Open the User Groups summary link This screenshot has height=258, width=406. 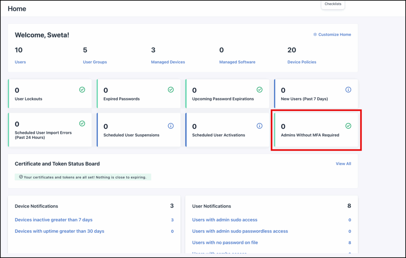tap(95, 62)
